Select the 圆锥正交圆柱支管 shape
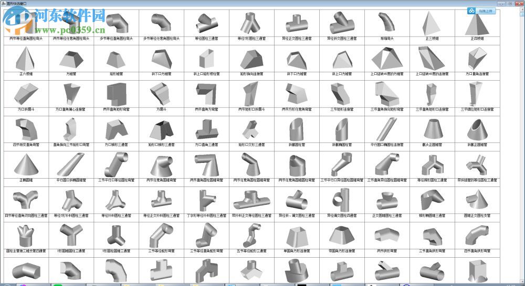This screenshot has height=286, width=525. point(477,200)
